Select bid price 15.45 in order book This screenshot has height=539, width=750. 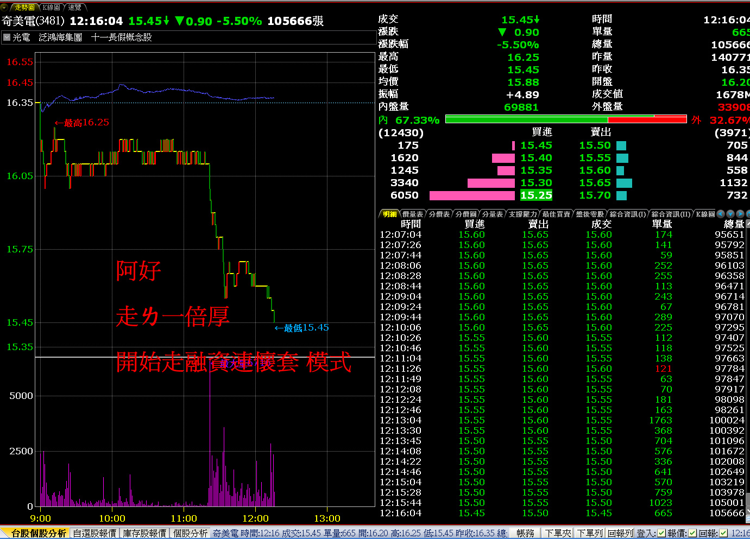(x=536, y=145)
